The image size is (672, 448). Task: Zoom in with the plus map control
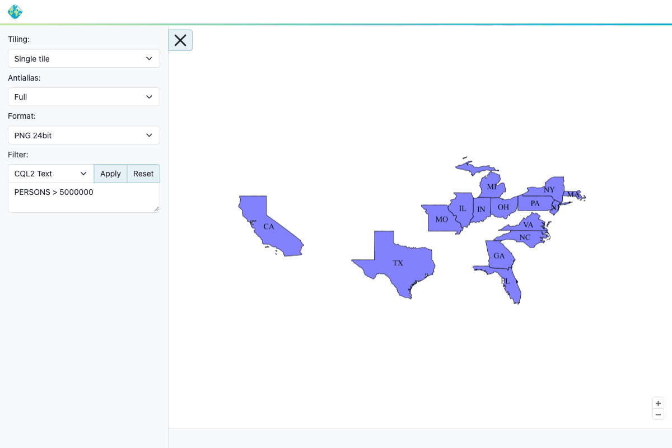(x=658, y=403)
